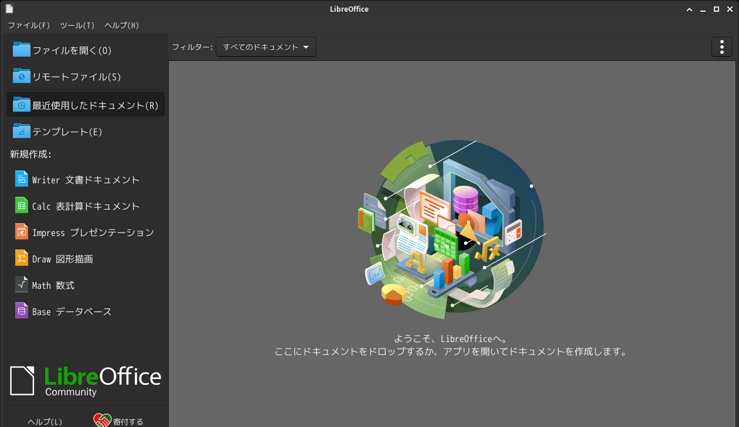Open the ヘルプ(H) menu in menu bar
The width and height of the screenshot is (739, 427).
pyautogui.click(x=121, y=25)
